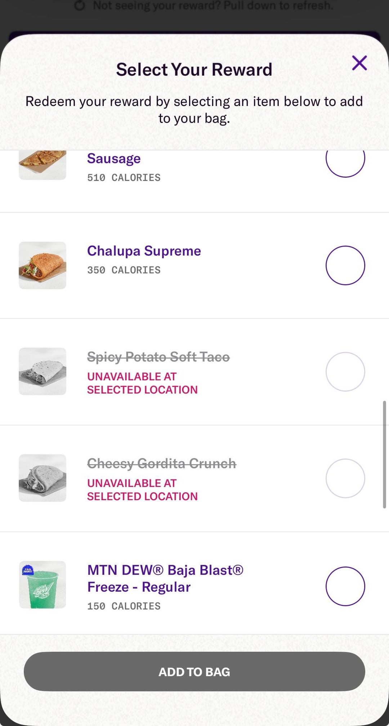Tap the Chalupa Supreme thumbnail image
389x726 pixels.
[x=43, y=265]
